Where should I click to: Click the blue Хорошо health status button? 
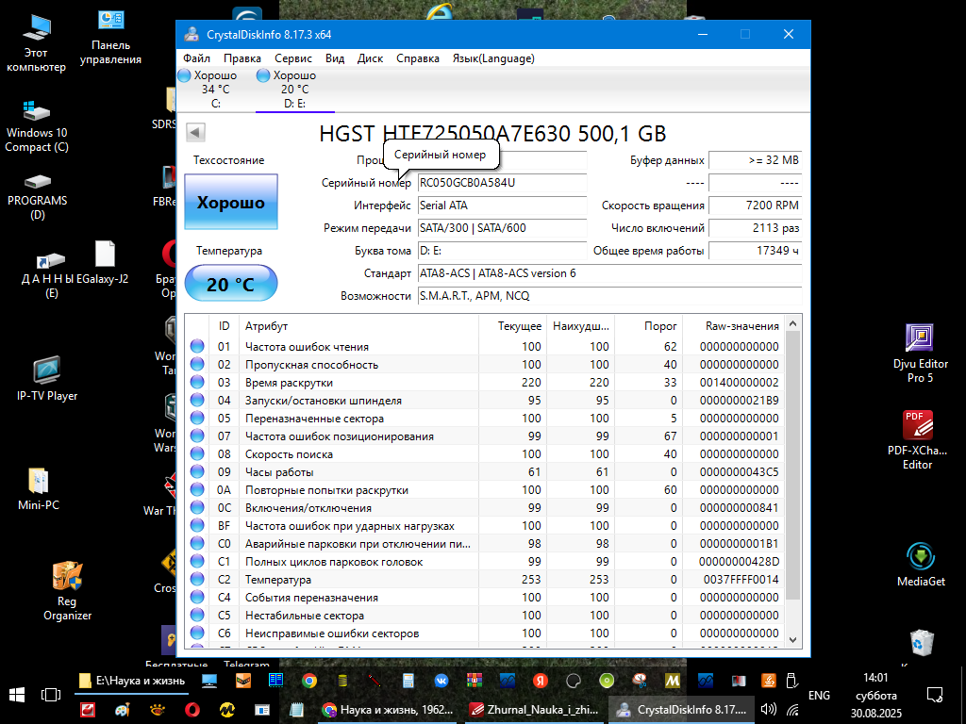click(x=231, y=202)
